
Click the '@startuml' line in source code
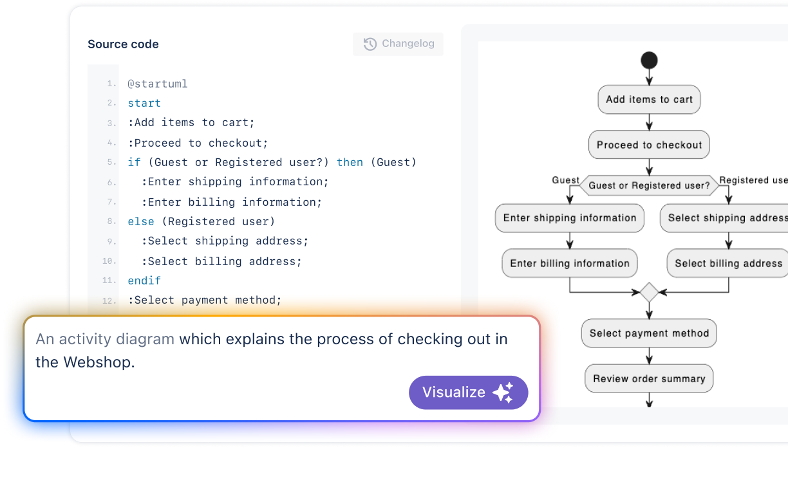158,84
